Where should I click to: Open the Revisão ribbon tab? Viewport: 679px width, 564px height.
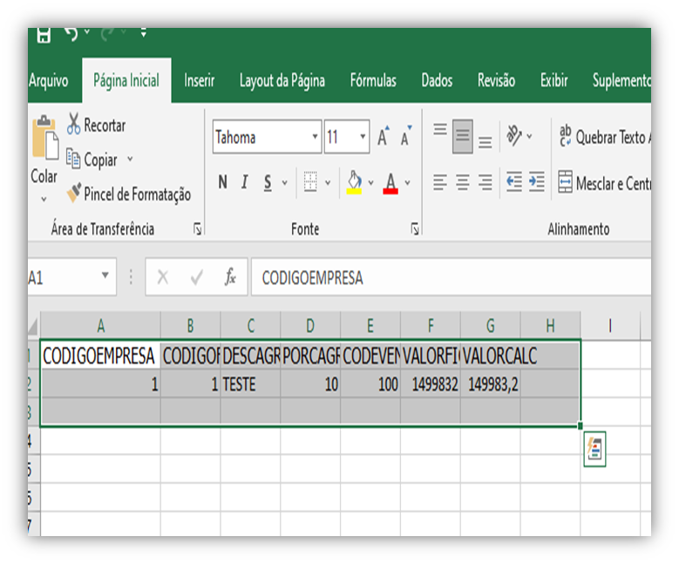coord(496,80)
